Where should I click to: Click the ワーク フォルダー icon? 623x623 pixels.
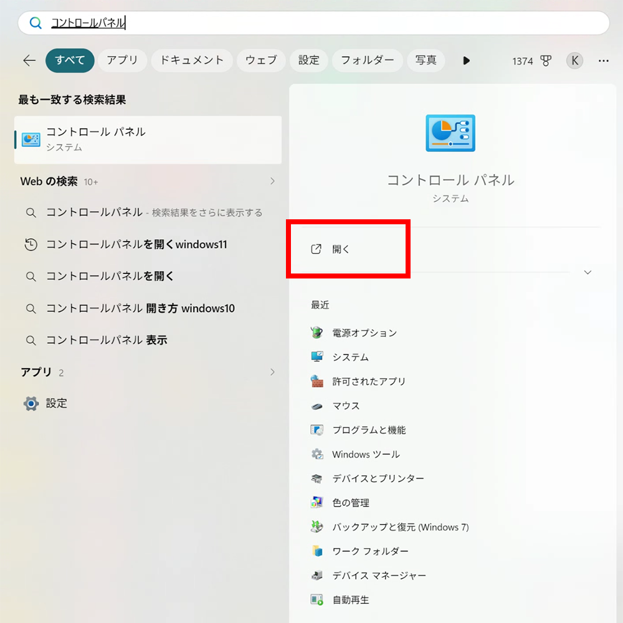coord(316,551)
